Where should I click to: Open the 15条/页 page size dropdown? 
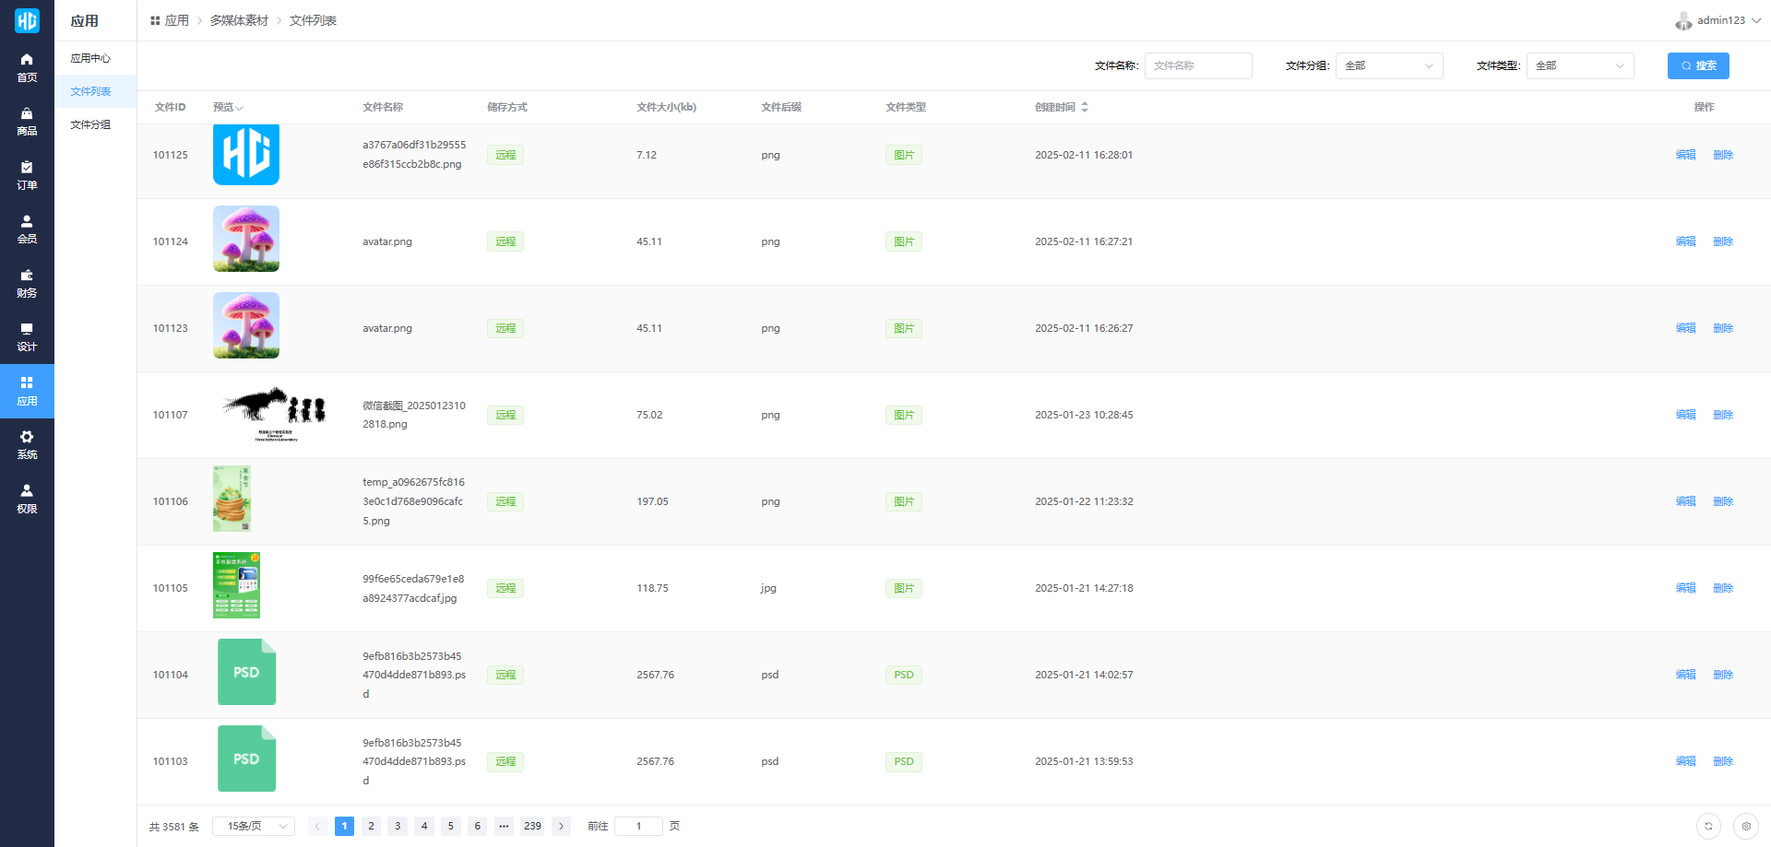coord(254,826)
